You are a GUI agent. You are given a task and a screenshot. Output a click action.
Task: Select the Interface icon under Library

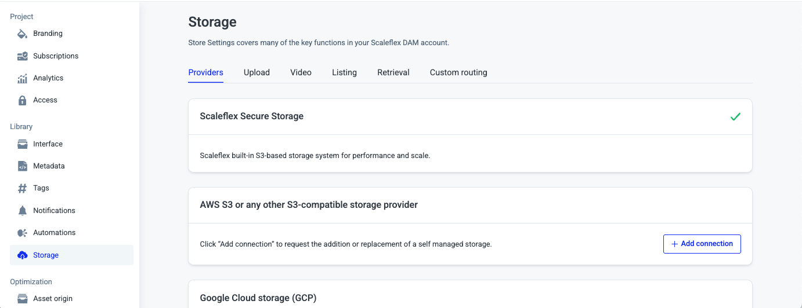coord(23,144)
